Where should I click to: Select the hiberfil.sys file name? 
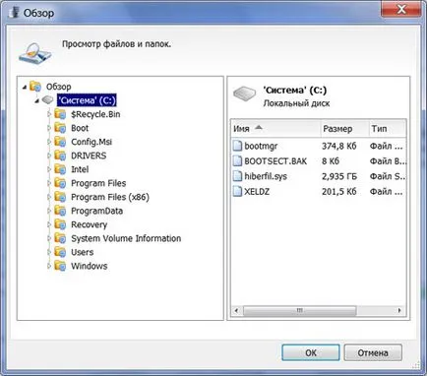[266, 176]
